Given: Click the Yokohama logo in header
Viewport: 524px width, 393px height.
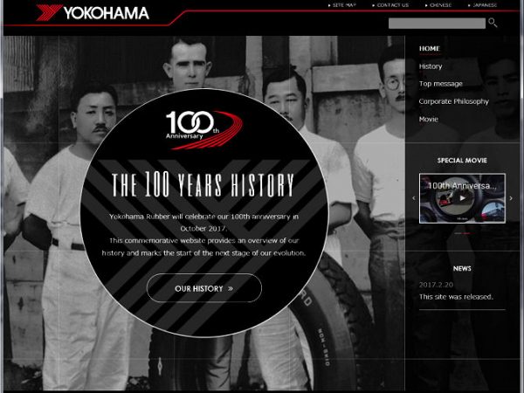Looking at the screenshot, I should click(93, 13).
